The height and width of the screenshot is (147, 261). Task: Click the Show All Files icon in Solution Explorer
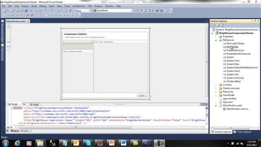218,25
